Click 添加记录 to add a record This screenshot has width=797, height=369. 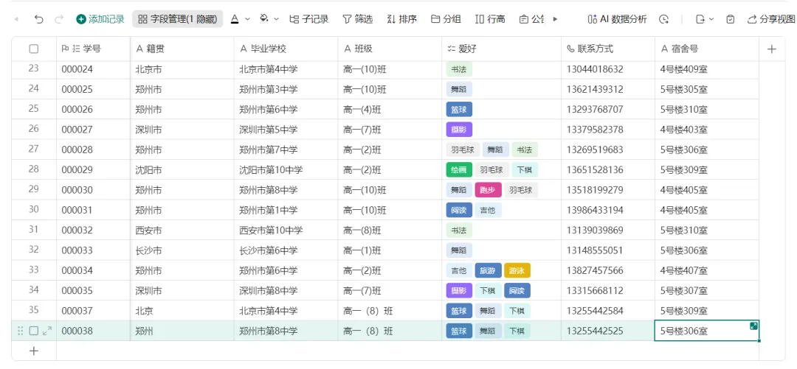tap(100, 19)
